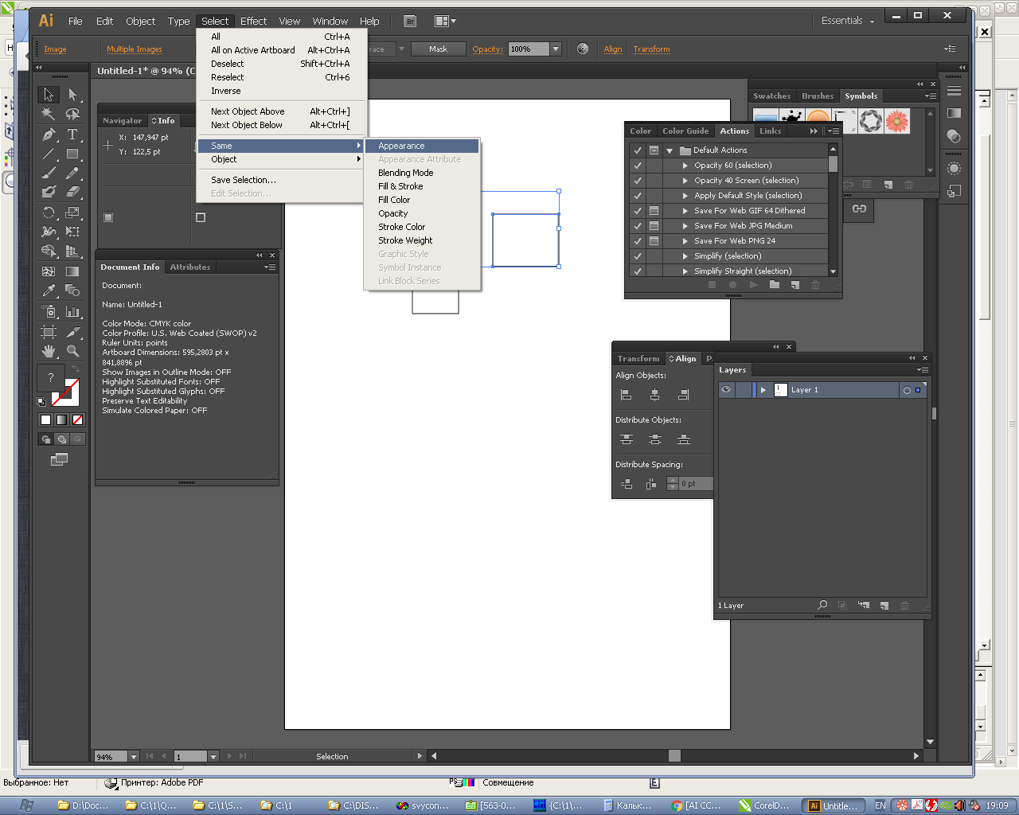Select the Eraser tool
Viewport: 1019px width, 815px height.
point(72,192)
